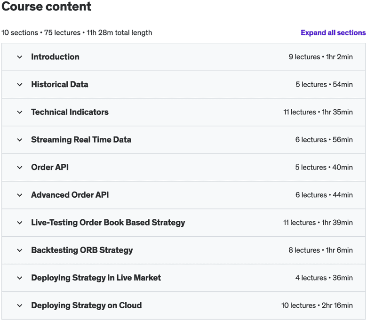Expand the Deploying Strategy in Live Market chevron
This screenshot has width=367, height=321.
click(20, 278)
